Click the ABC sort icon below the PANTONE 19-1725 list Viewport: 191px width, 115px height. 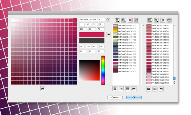(121, 89)
